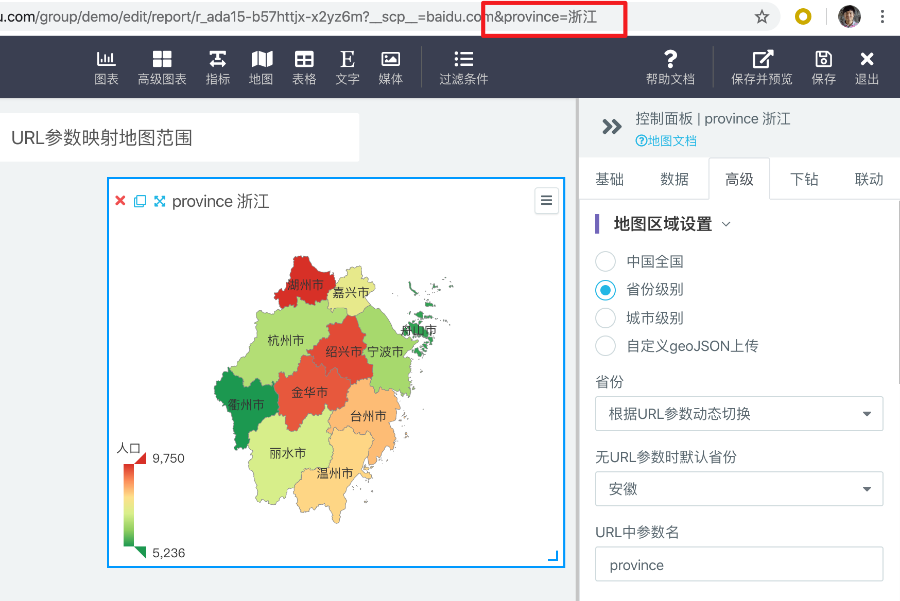Add a 表格 table component
900x601 pixels.
(x=304, y=67)
